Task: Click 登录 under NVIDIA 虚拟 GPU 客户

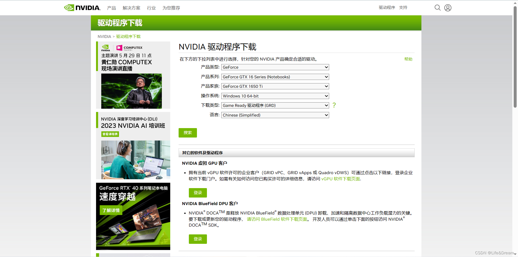Action: click(198, 193)
